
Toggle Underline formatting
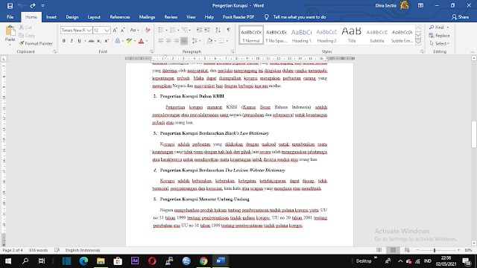pyautogui.click(x=79, y=41)
